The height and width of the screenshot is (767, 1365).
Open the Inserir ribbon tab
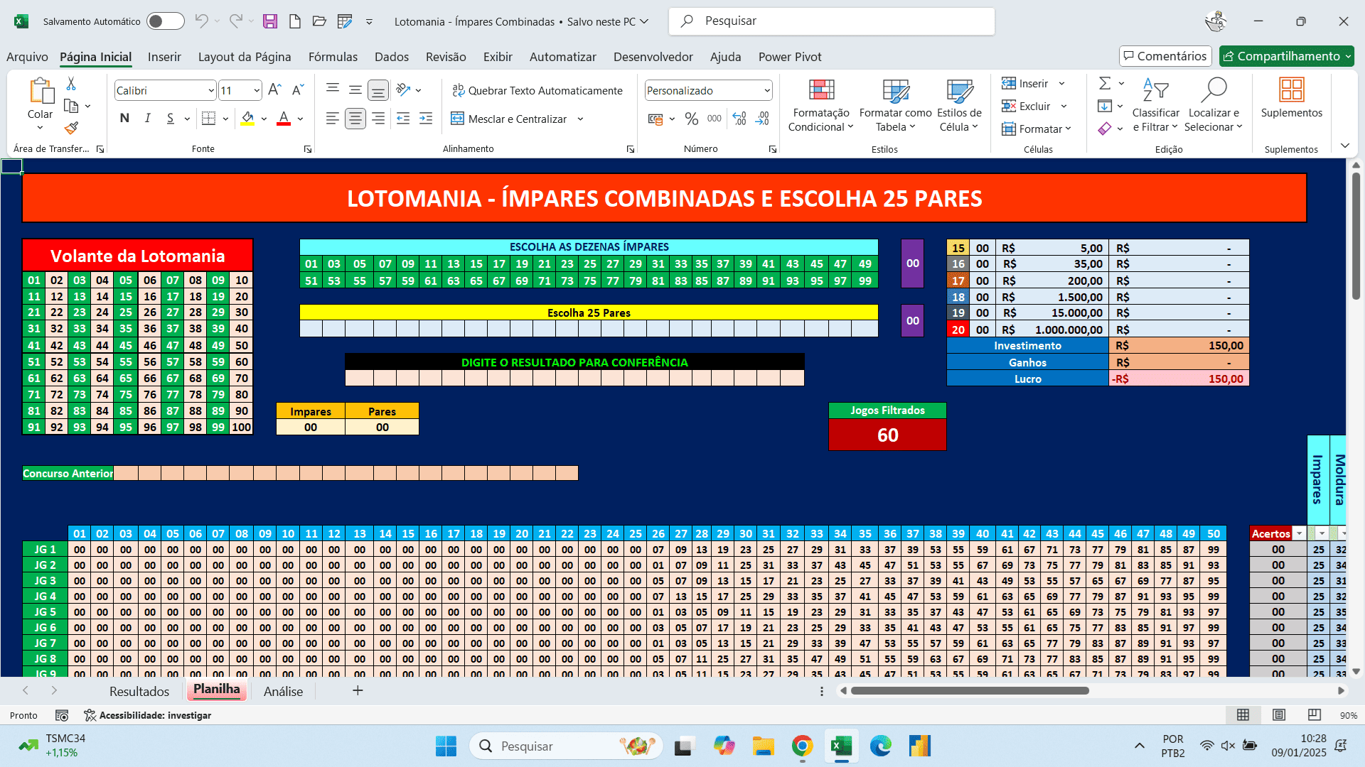pyautogui.click(x=164, y=57)
